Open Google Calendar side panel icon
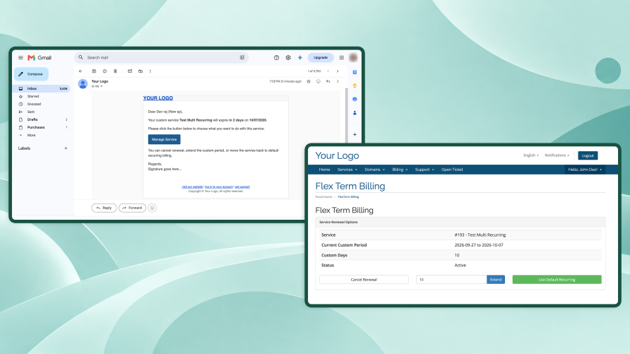 355,72
